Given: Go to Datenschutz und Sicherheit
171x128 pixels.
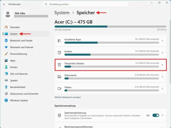Looking at the screenshot, I should (26, 94).
